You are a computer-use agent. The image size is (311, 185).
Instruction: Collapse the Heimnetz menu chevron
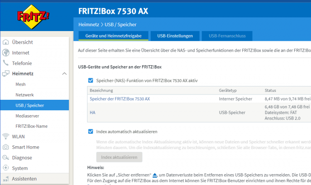coord(64,74)
